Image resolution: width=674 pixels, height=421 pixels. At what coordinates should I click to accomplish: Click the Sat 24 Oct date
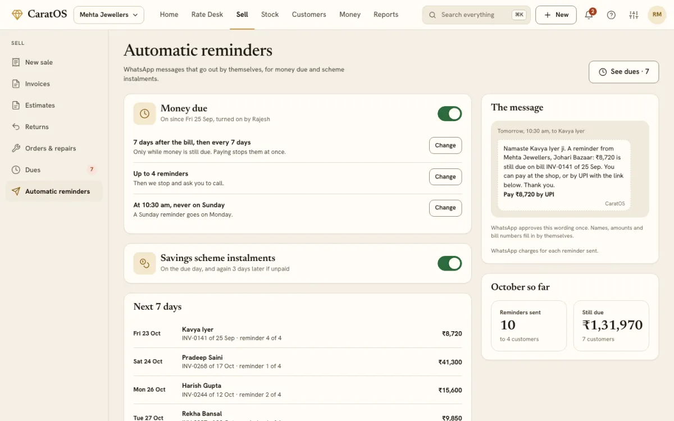148,361
